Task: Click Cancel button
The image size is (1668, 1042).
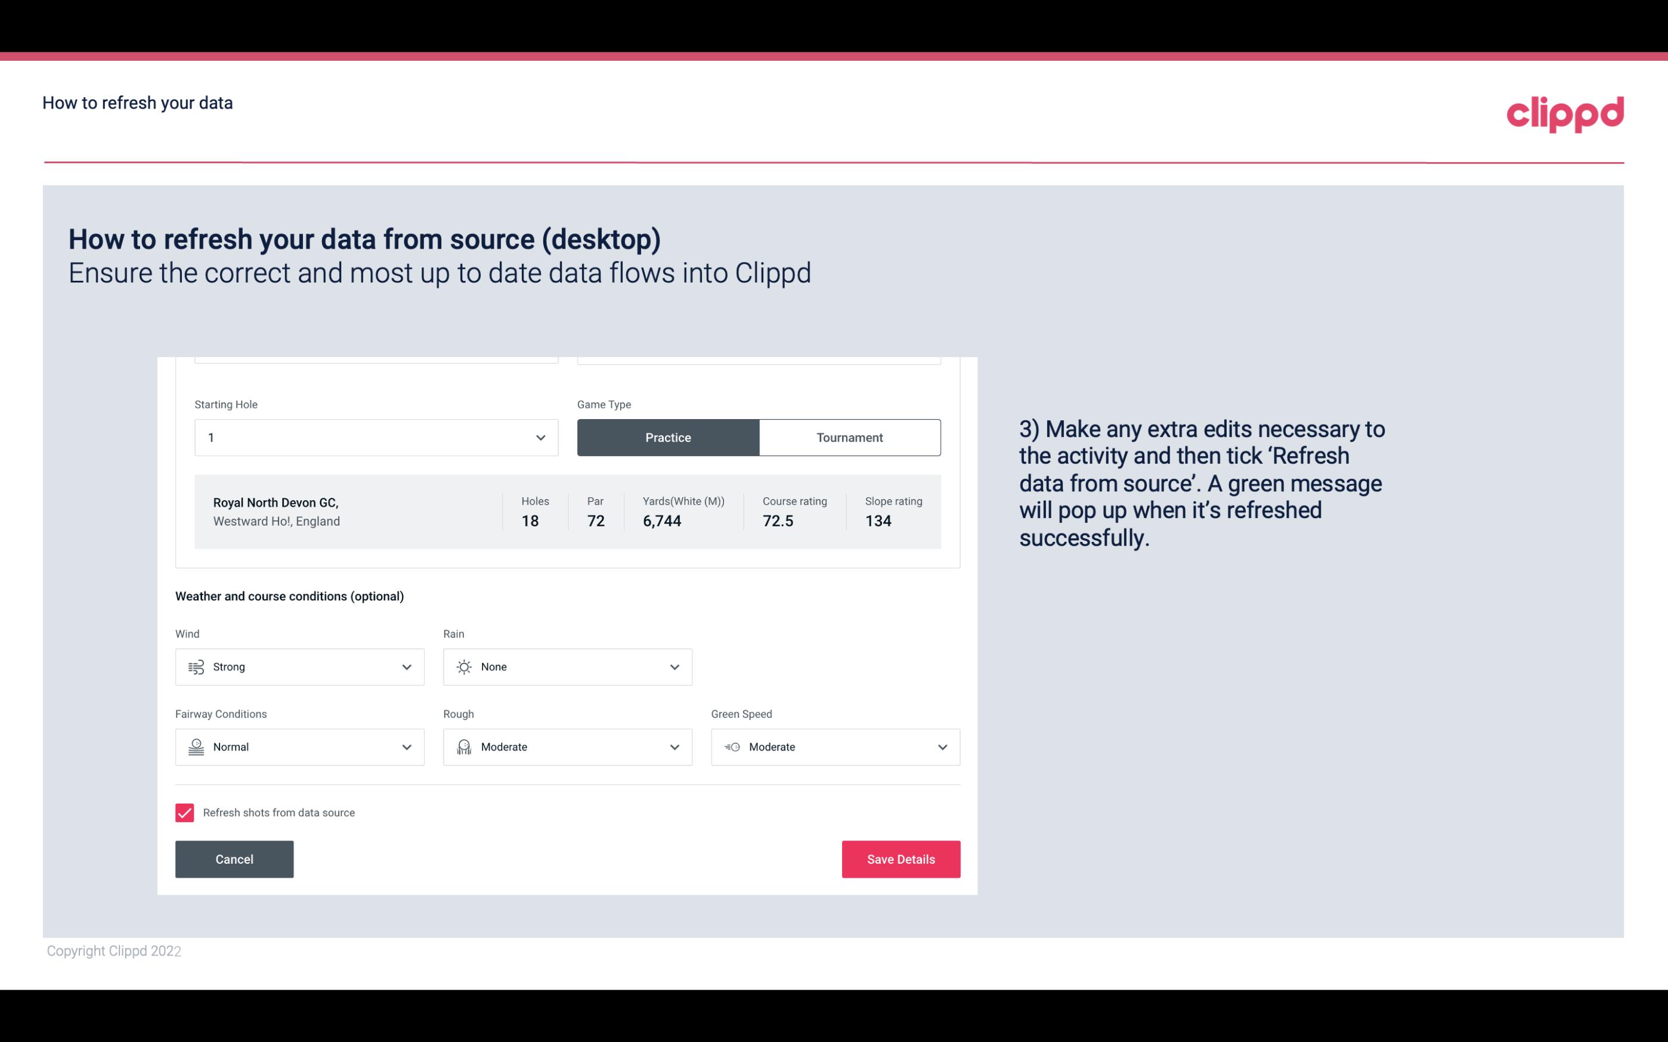Action: [x=234, y=858]
